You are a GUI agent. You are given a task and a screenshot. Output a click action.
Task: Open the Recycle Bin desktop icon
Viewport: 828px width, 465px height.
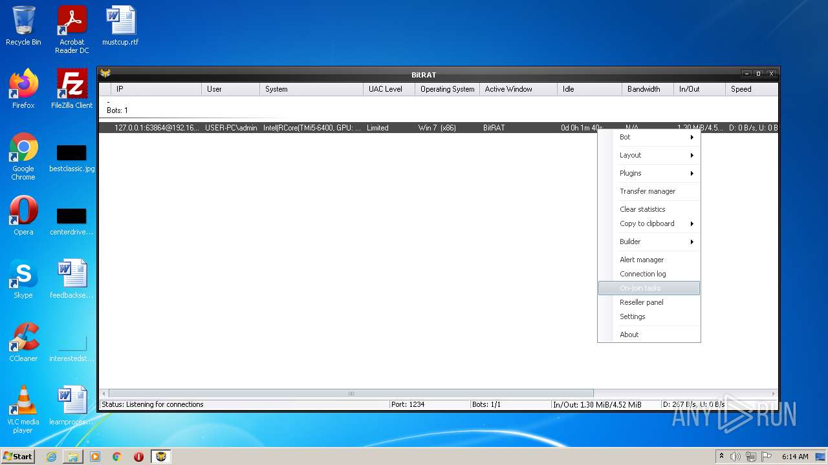23,26
